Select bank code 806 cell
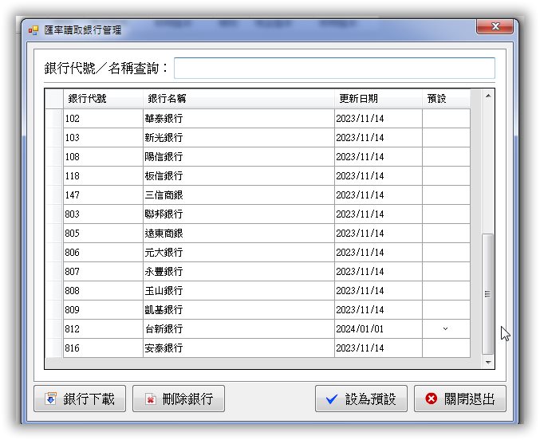This screenshot has height=440, width=540. point(103,253)
